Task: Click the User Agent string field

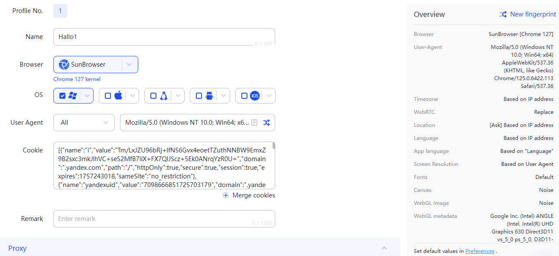Action: 198,123
